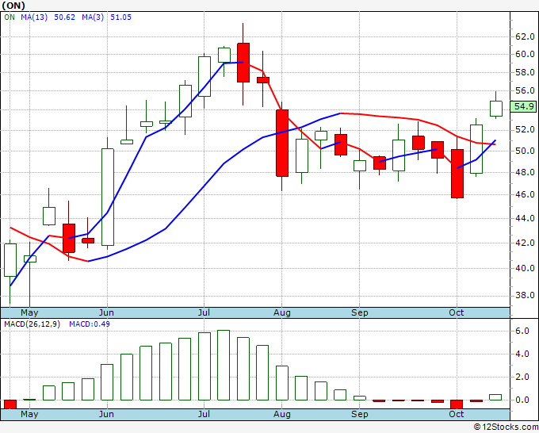Click "Oct" on the price chart's date axis
The width and height of the screenshot is (539, 433).
coord(457,312)
